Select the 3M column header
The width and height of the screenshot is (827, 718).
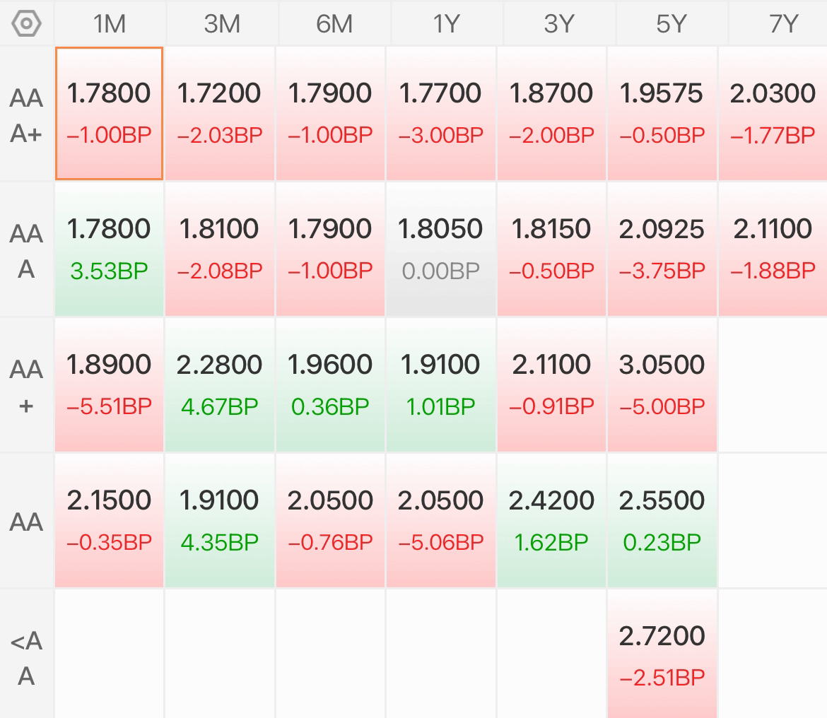(222, 24)
